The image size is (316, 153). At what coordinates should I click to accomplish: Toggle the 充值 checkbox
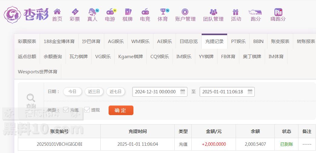(66, 110)
